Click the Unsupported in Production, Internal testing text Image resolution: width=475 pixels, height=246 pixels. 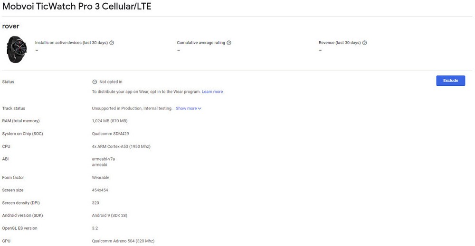tap(132, 108)
